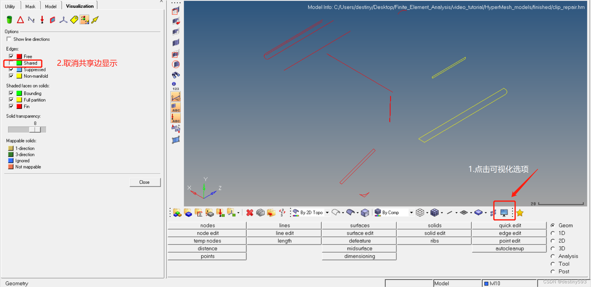Click the Solid transparency slider
This screenshot has width=591, height=287.
point(27,130)
